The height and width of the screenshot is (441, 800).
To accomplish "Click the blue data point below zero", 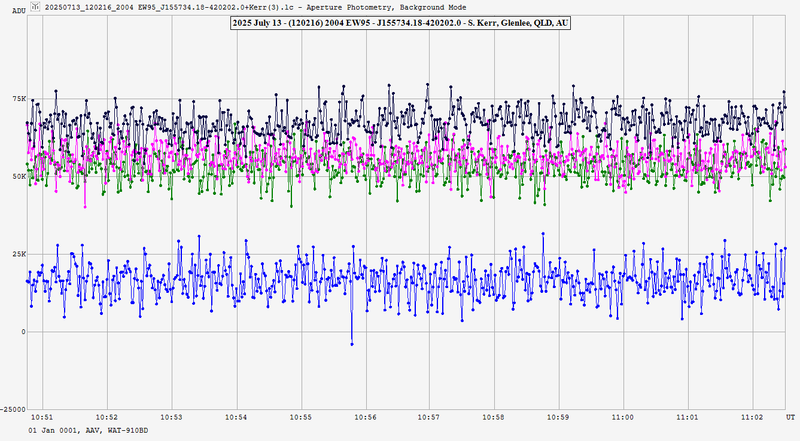I will coord(352,344).
